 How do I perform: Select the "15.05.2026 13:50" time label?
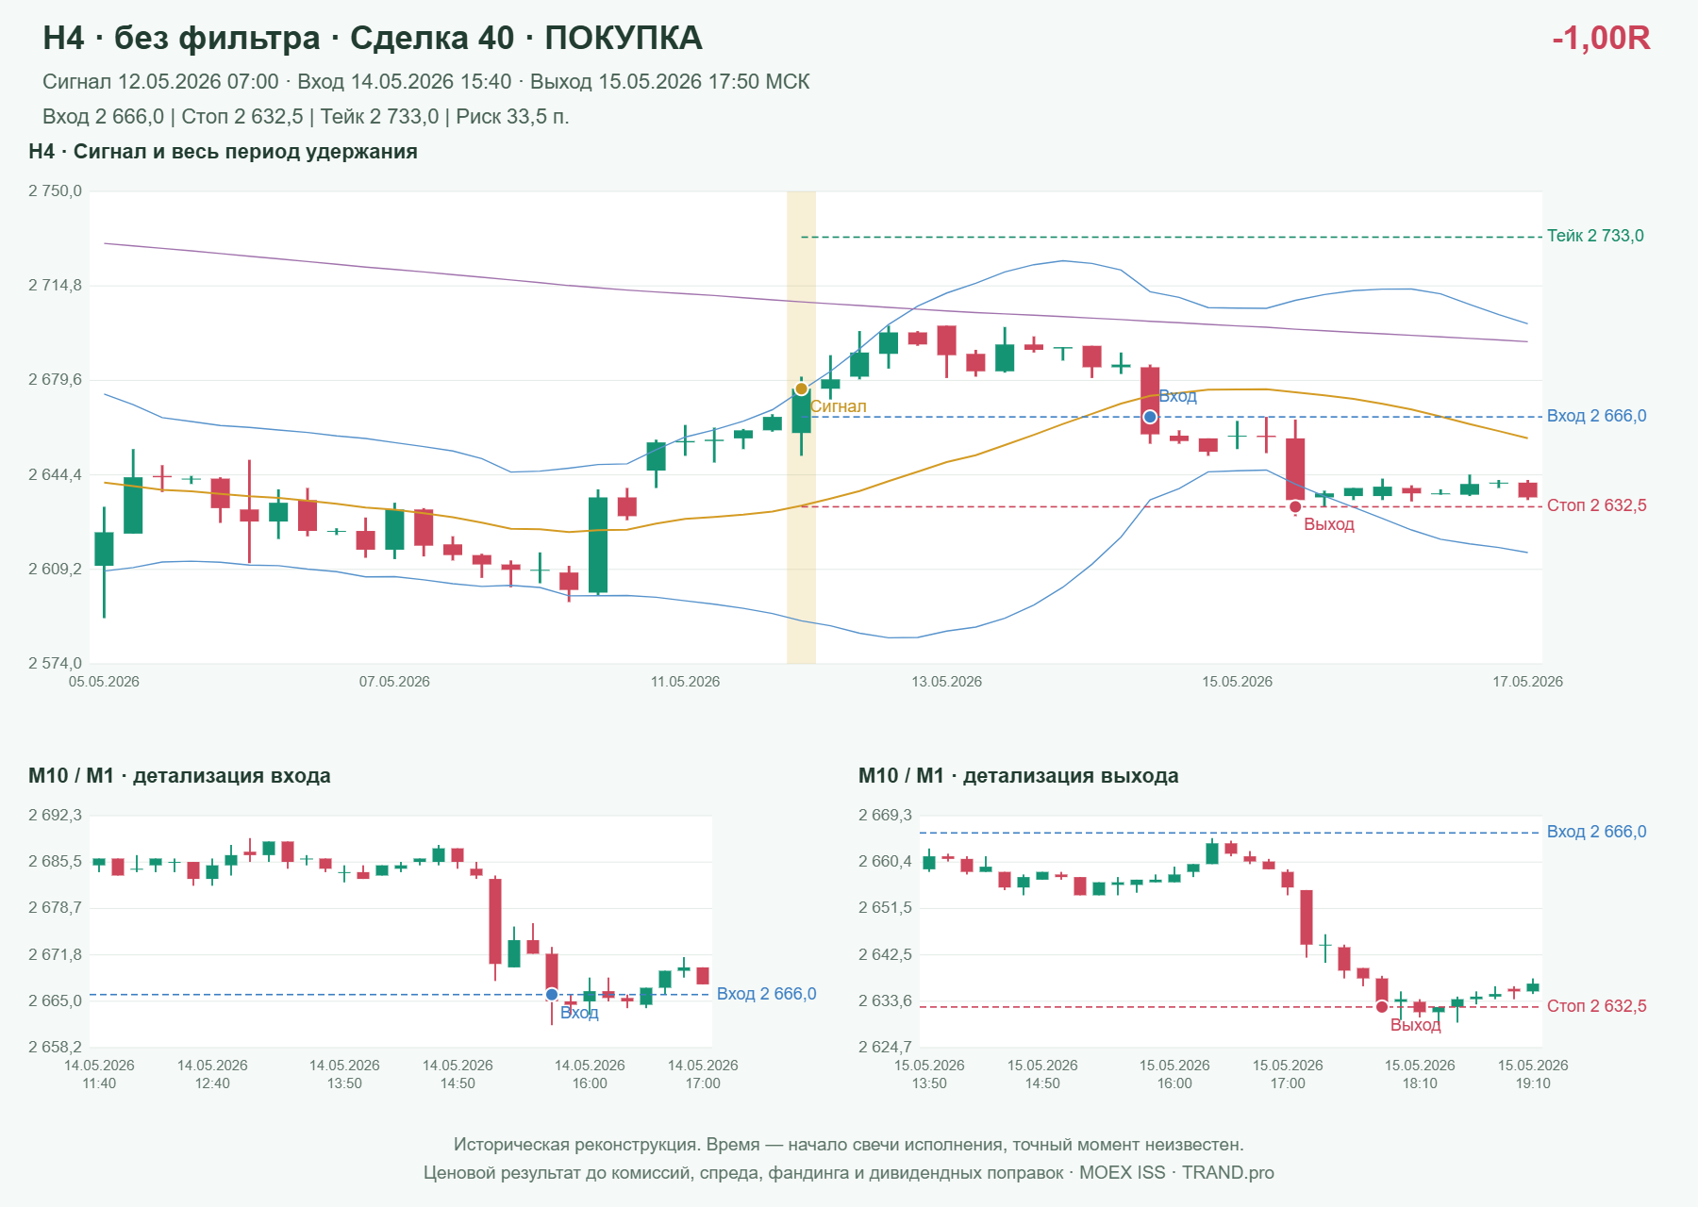[929, 1074]
